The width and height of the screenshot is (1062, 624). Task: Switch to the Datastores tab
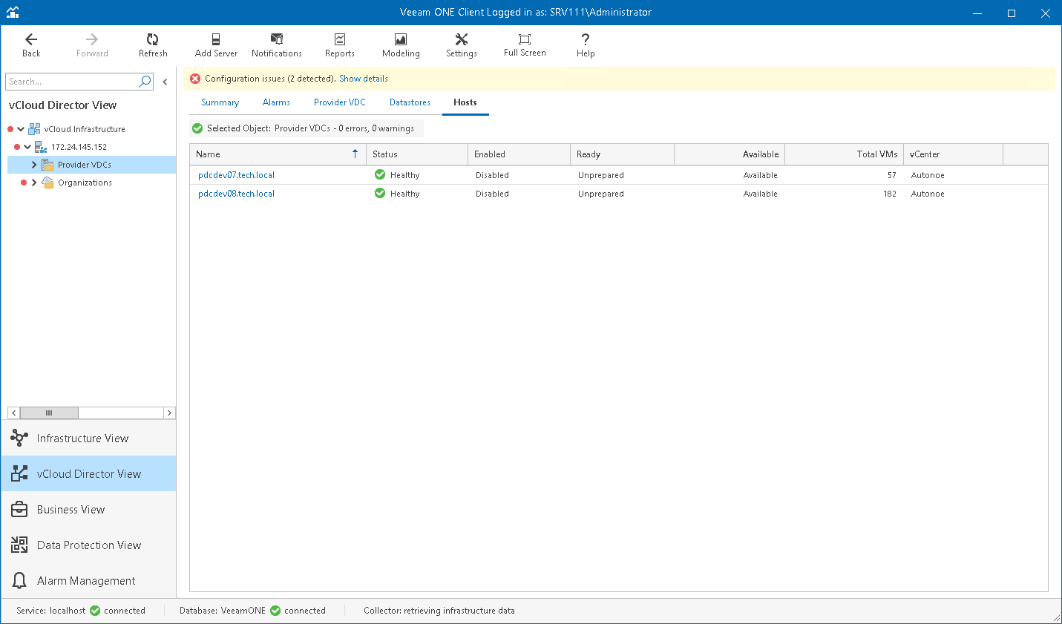point(410,102)
